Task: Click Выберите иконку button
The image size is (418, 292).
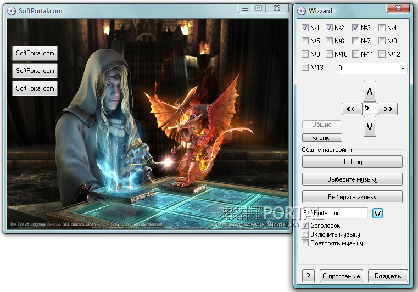Action: 352,197
